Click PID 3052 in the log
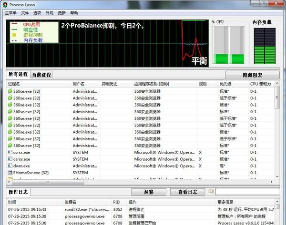This screenshot has width=286, height=225. (x=118, y=209)
